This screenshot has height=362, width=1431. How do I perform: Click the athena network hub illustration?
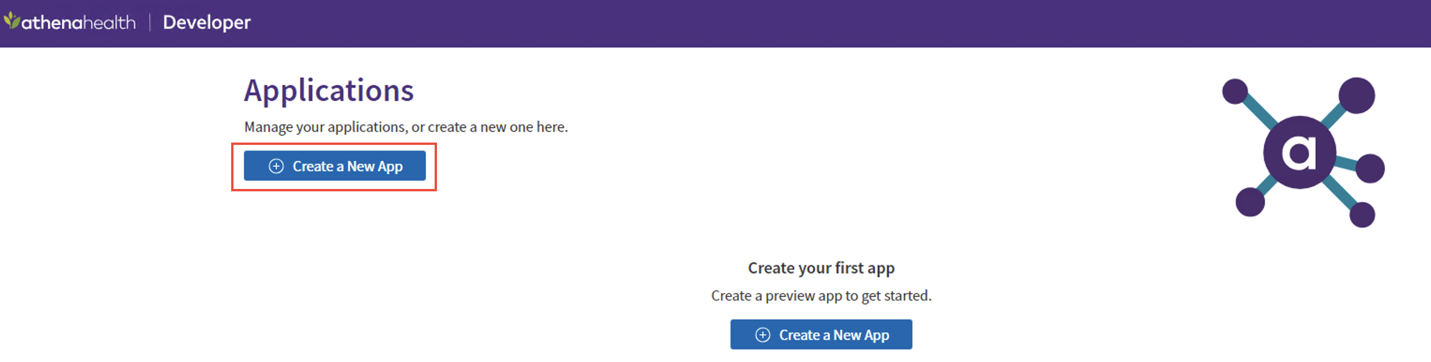tap(1303, 152)
